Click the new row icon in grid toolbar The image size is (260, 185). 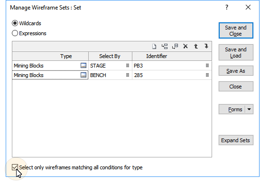click(154, 46)
